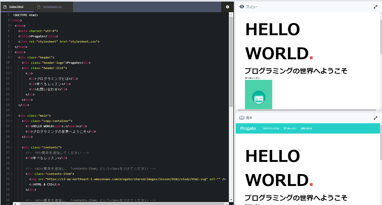Click プログラミングの世界へようこそ in プレビュー pane

(x=296, y=71)
